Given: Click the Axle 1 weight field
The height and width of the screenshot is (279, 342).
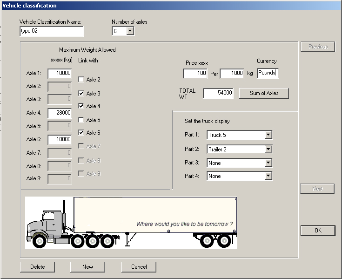Looking at the screenshot, I should coord(60,73).
